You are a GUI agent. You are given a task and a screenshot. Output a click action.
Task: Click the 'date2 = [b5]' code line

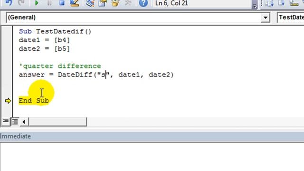pos(44,48)
